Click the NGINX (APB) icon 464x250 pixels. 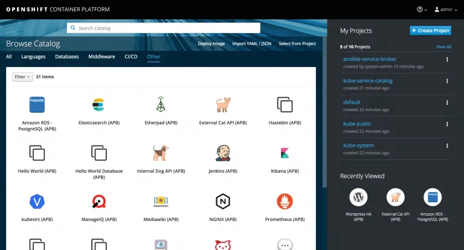point(223,201)
